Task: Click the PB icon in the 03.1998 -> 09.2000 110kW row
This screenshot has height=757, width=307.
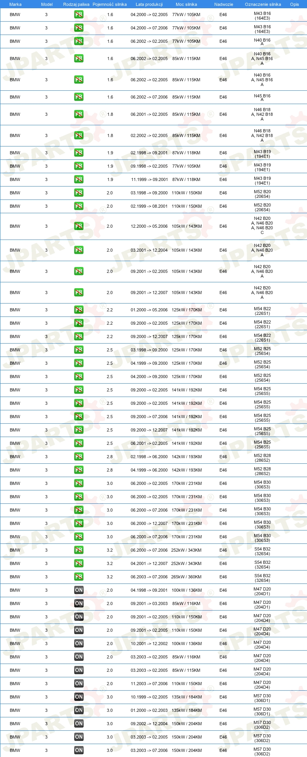Action: (x=79, y=193)
